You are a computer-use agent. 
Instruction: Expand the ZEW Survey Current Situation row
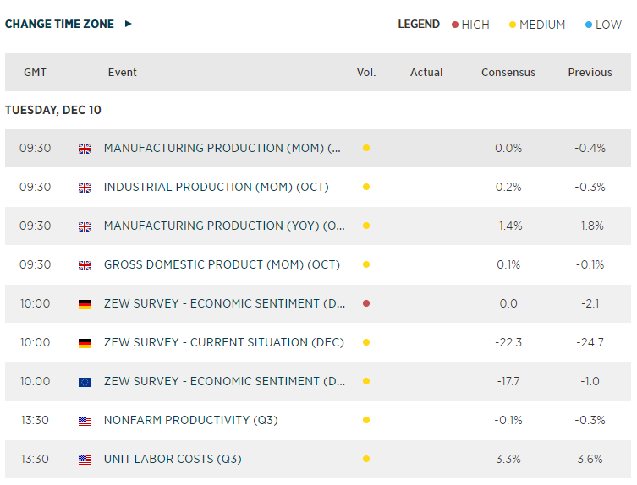tap(223, 342)
